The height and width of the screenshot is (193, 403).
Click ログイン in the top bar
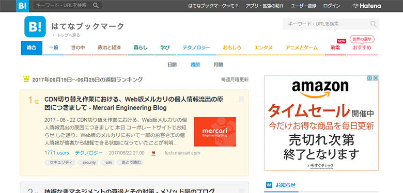pyautogui.click(x=332, y=6)
